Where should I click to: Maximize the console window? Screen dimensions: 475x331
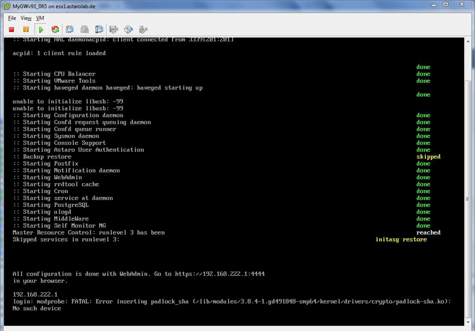tap(446, 5)
